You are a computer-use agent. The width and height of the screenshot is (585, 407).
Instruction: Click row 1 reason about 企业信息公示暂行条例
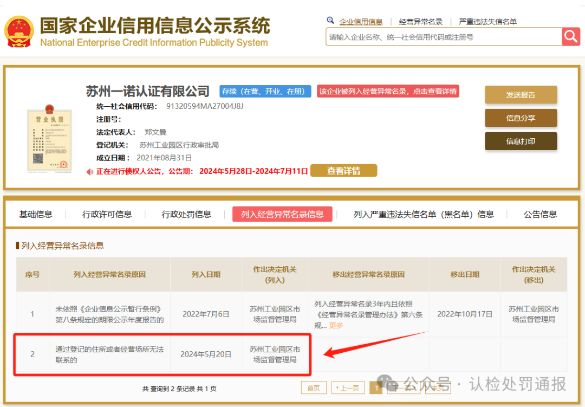tap(109, 314)
